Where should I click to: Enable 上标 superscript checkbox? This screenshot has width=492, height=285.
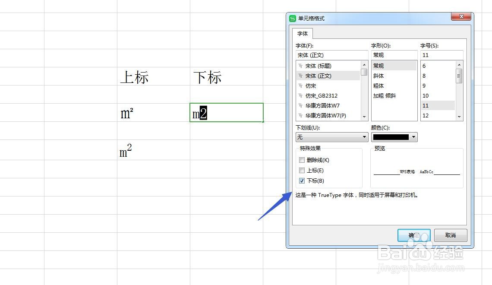[x=302, y=171]
